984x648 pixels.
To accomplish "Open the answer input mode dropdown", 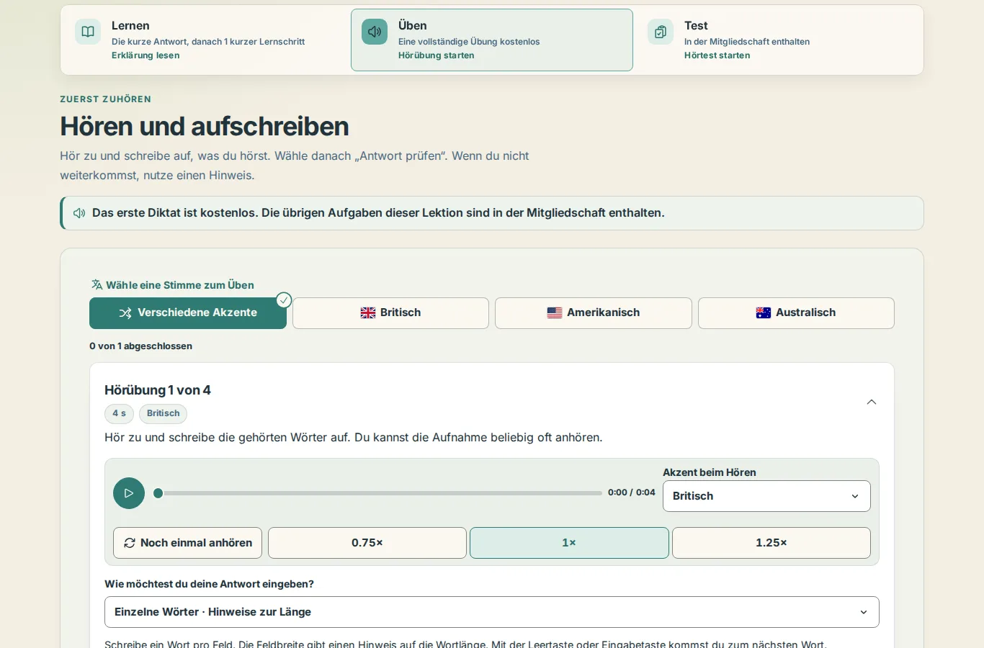I will coord(492,612).
